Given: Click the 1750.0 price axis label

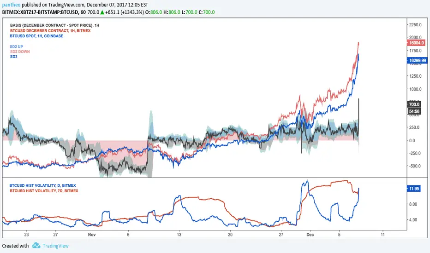Looking at the screenshot, I should coord(415,51).
